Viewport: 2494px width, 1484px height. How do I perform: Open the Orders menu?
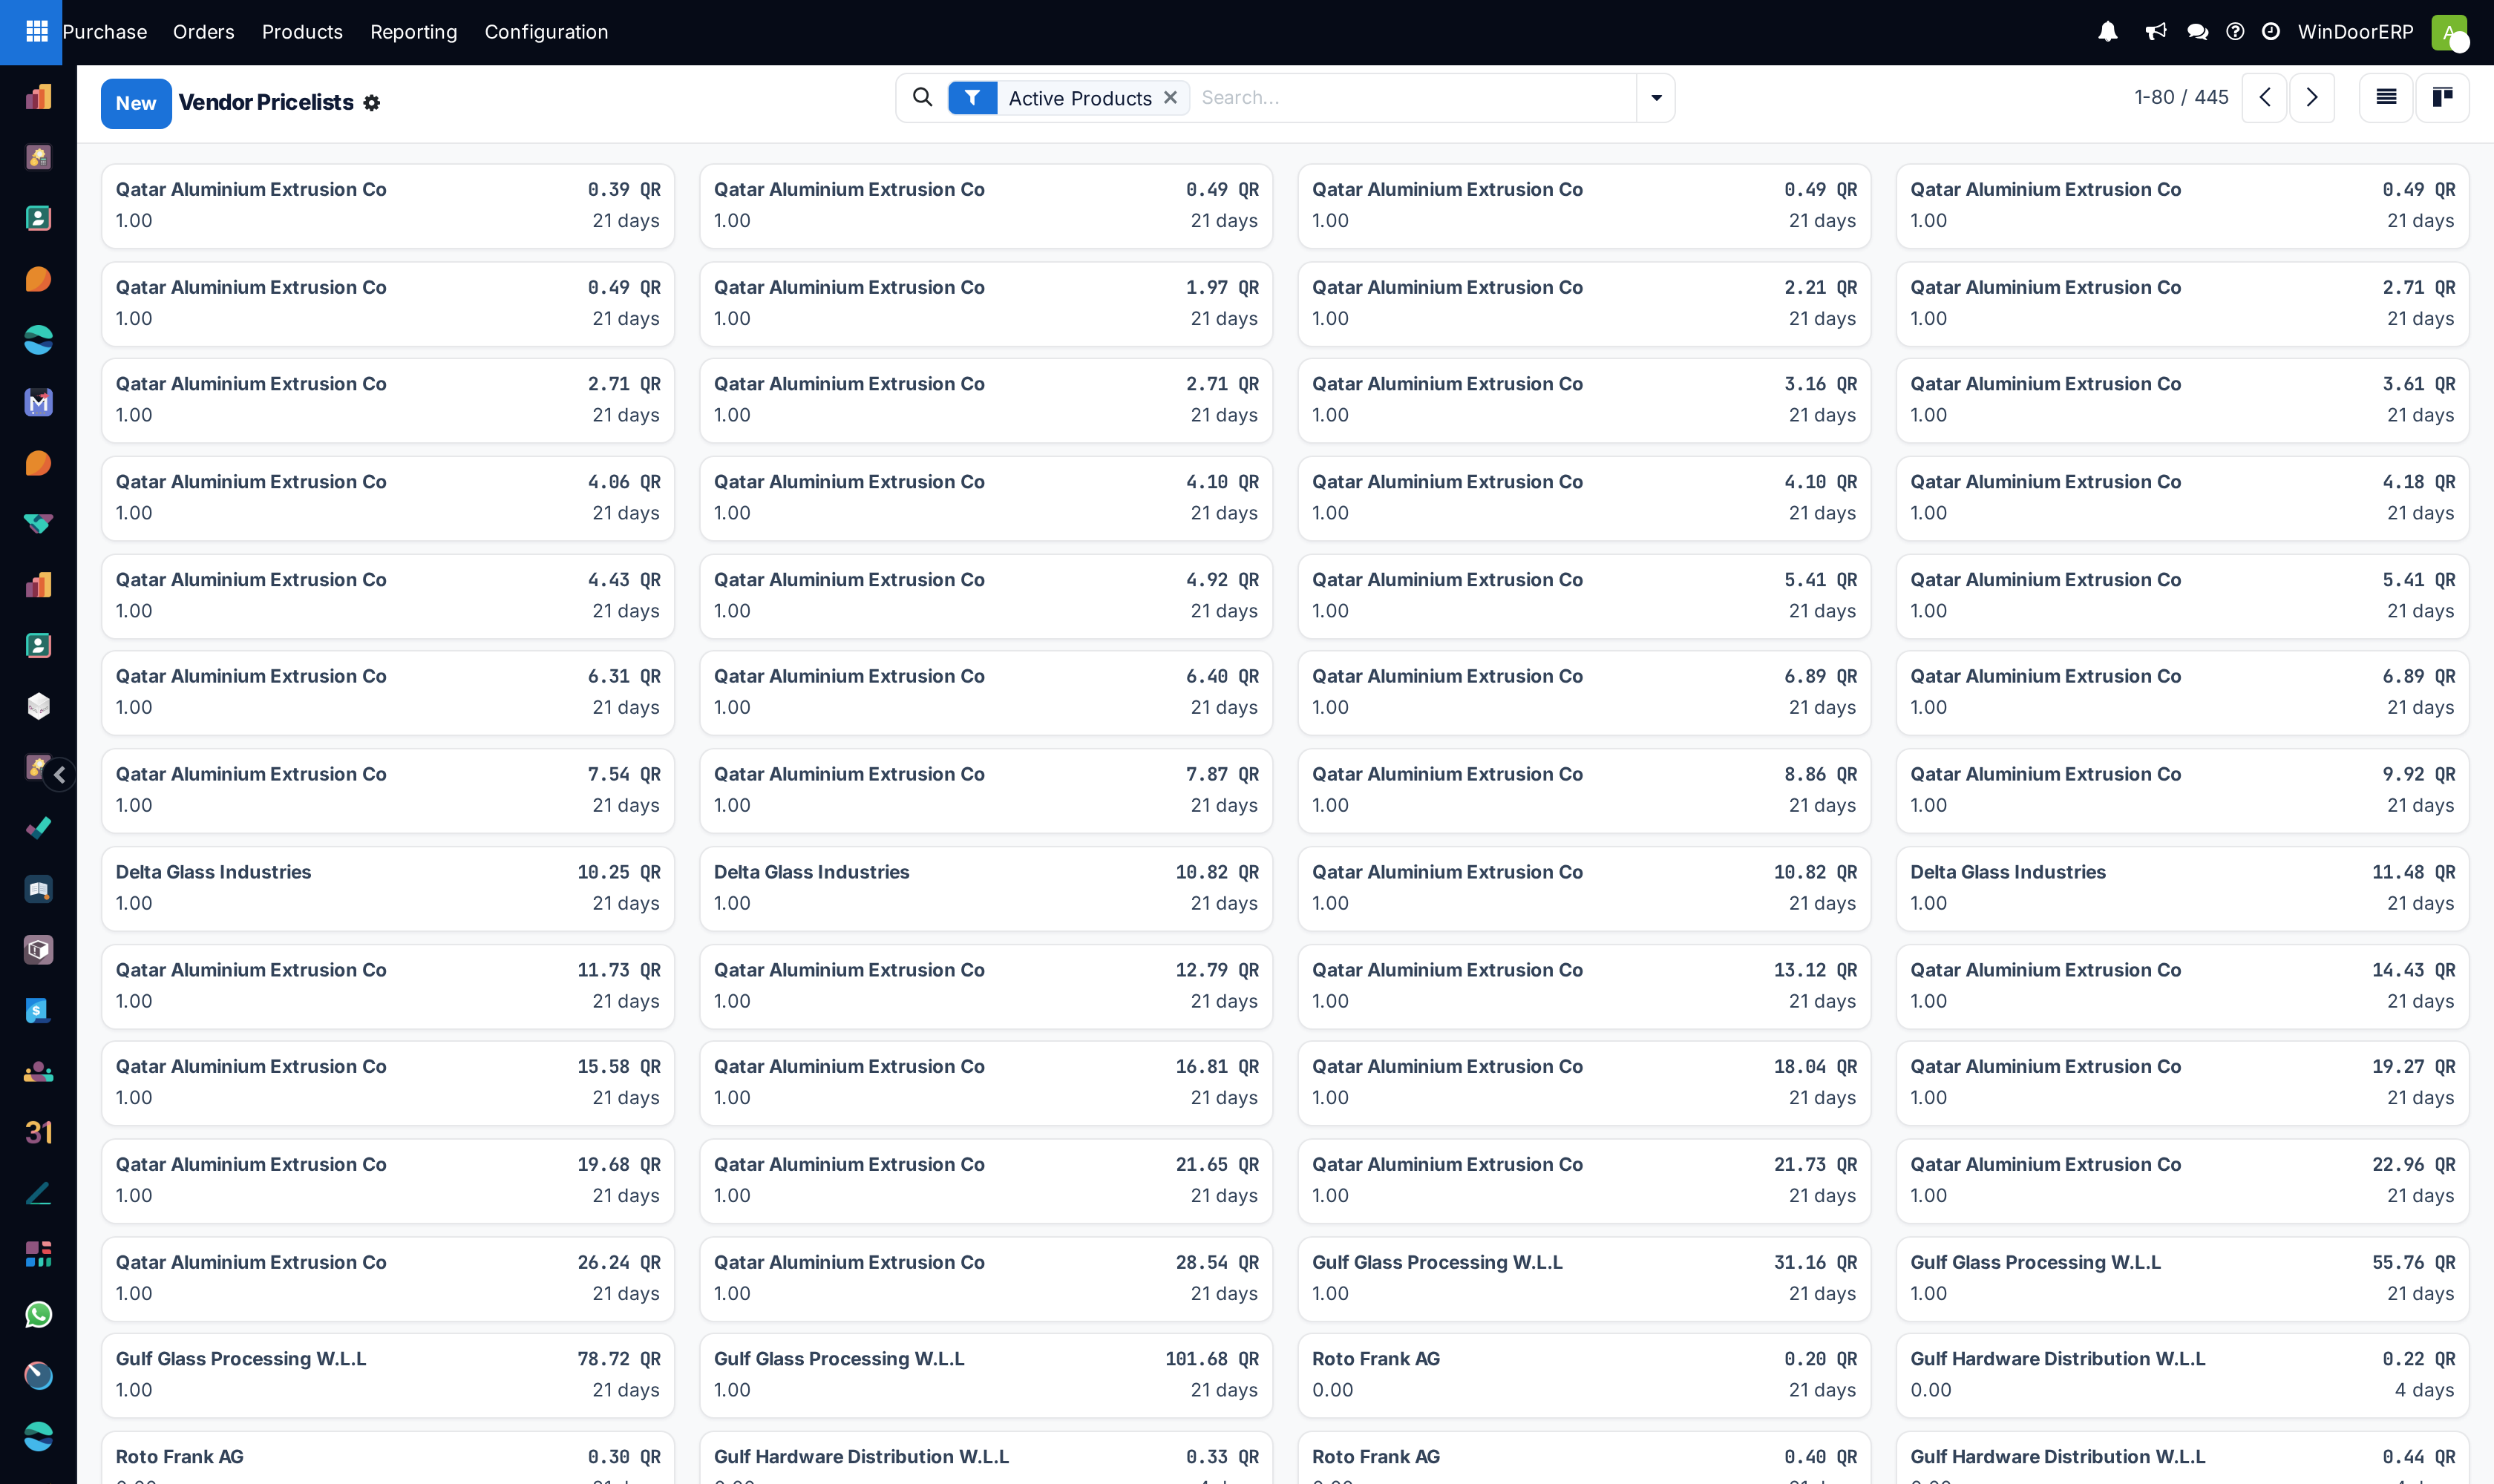coord(203,32)
